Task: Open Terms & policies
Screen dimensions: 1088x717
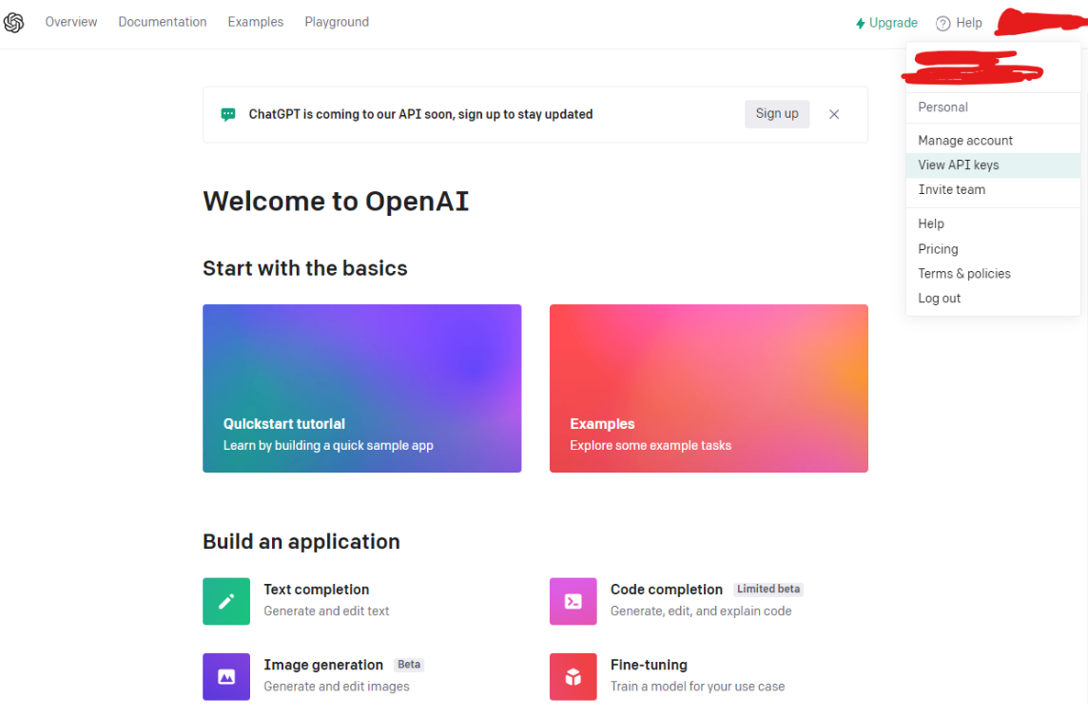Action: pos(993,274)
